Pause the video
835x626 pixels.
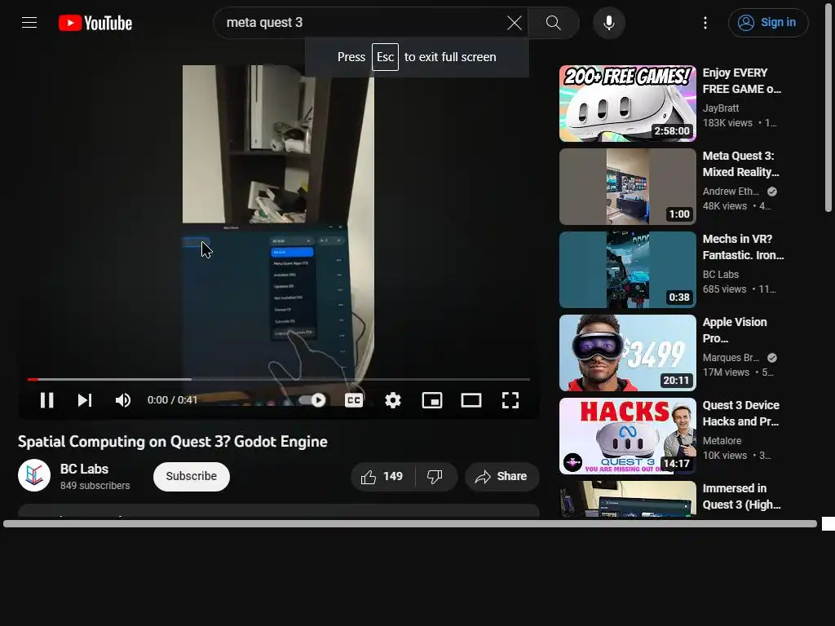(46, 400)
